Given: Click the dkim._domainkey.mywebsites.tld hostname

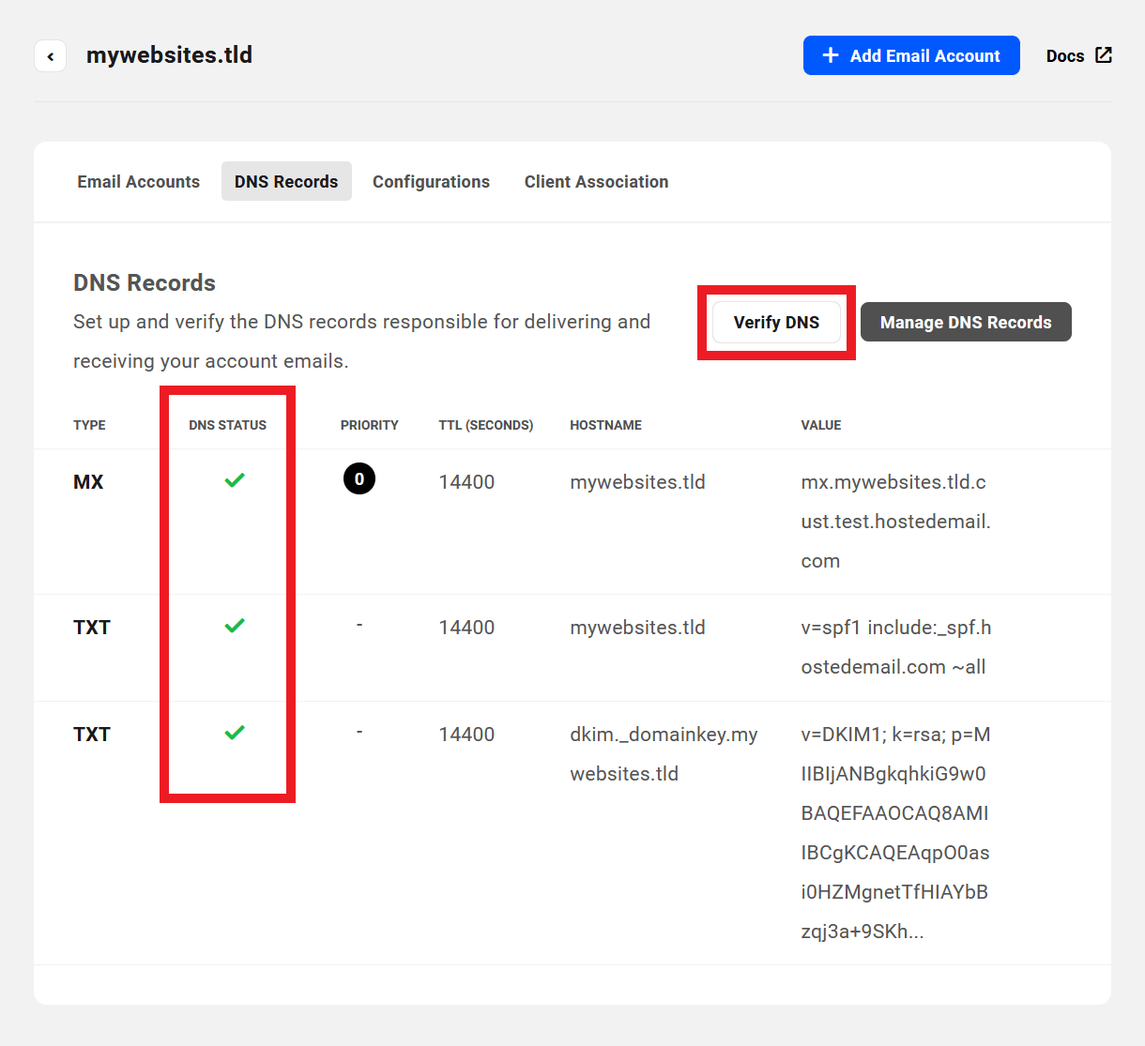Looking at the screenshot, I should click(664, 753).
